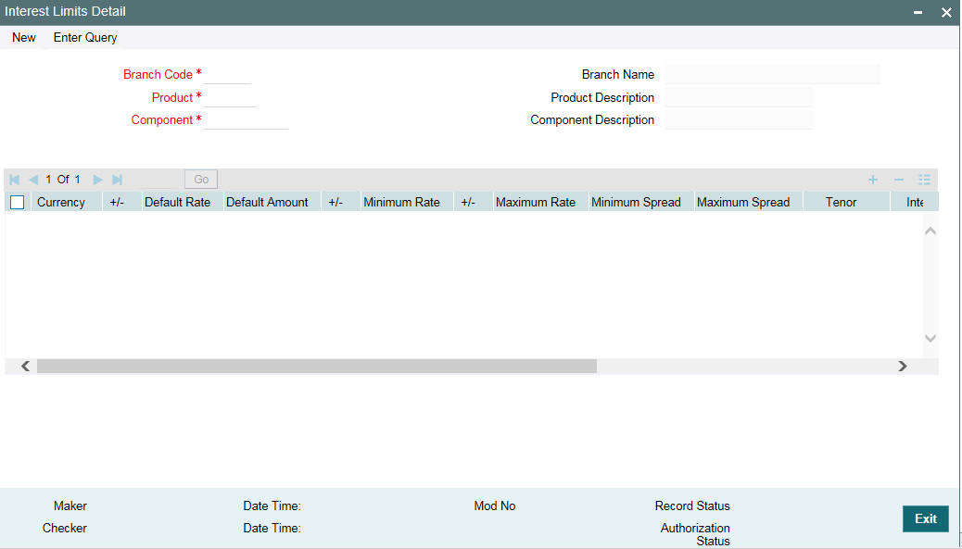Click the Record Status label

coord(692,506)
